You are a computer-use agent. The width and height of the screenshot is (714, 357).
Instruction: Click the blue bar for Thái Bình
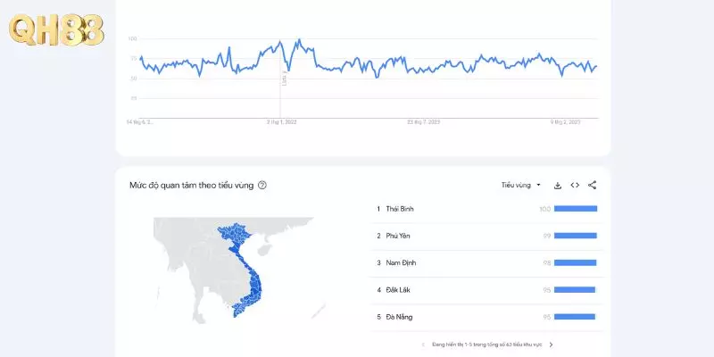tap(576, 209)
